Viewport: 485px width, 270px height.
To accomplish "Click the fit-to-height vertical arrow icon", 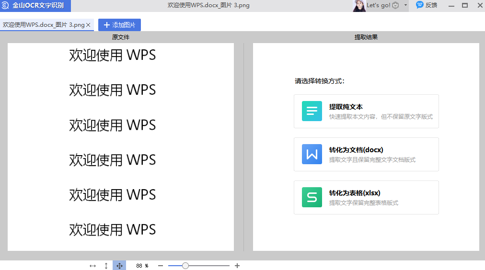I will coord(106,266).
